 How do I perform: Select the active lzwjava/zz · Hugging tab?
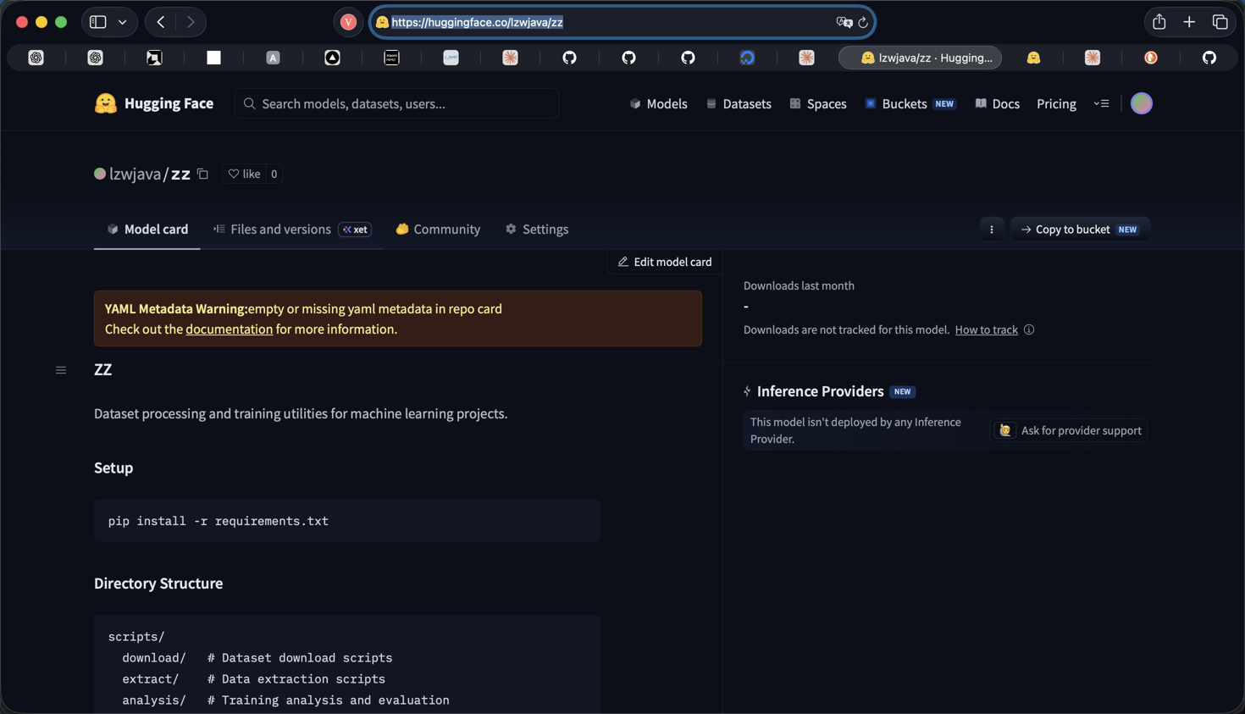pyautogui.click(x=921, y=58)
